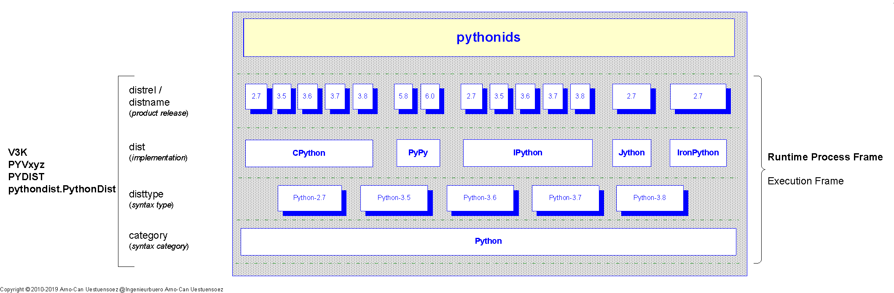Click the Python-3.7 syntax type box
Screen dimensions: 894x293
(x=565, y=198)
